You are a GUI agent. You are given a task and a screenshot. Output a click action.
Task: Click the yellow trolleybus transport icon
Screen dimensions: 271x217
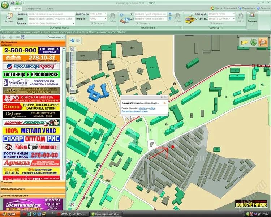pyautogui.click(x=190, y=18)
